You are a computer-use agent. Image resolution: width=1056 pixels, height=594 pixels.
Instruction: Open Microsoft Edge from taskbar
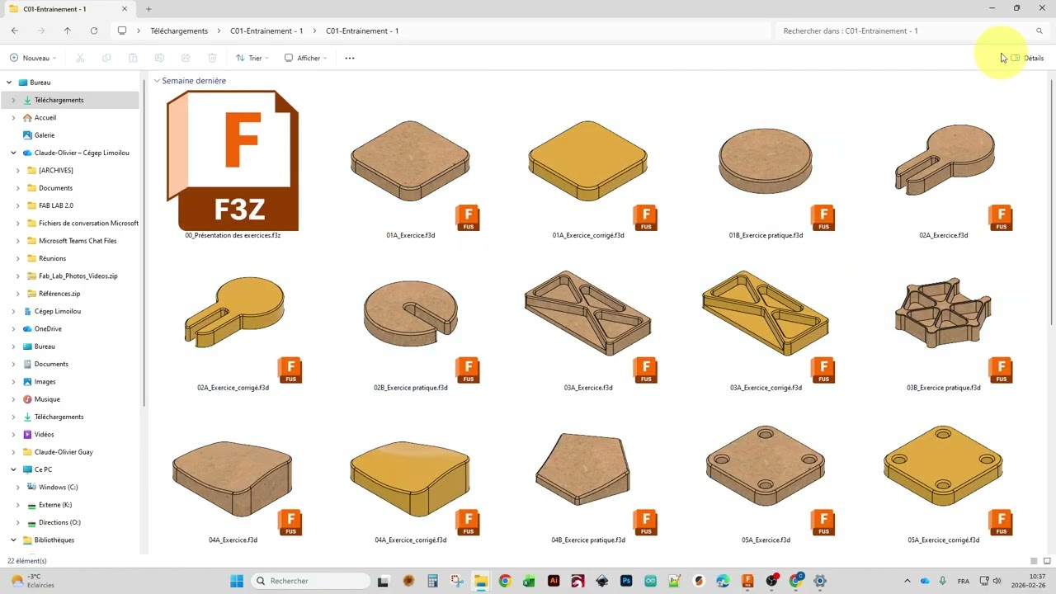click(x=723, y=581)
